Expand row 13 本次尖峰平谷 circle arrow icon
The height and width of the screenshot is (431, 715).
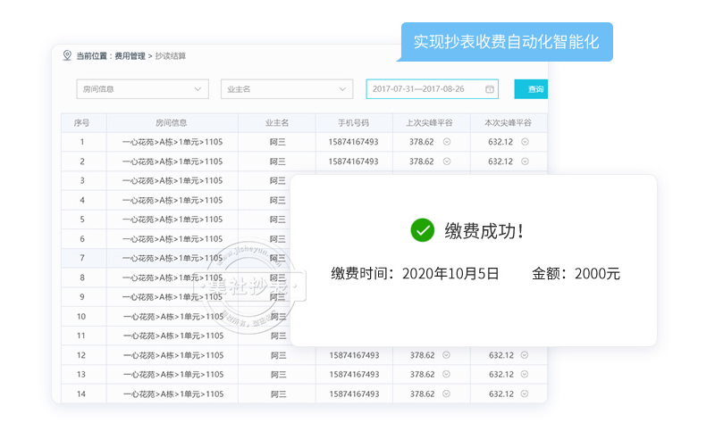click(x=525, y=375)
